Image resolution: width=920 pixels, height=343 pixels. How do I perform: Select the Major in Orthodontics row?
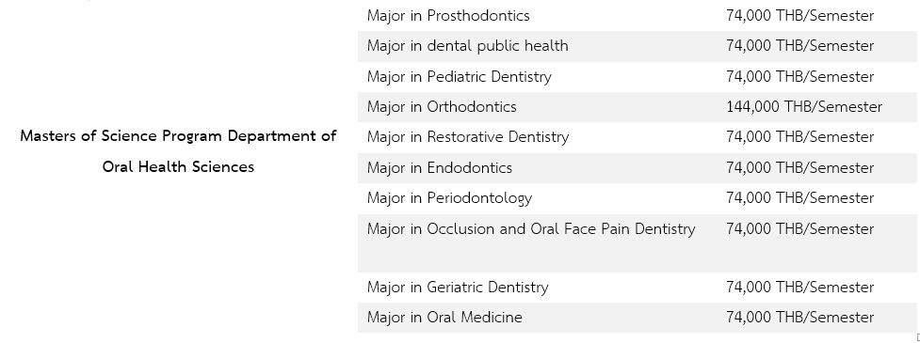(x=638, y=107)
